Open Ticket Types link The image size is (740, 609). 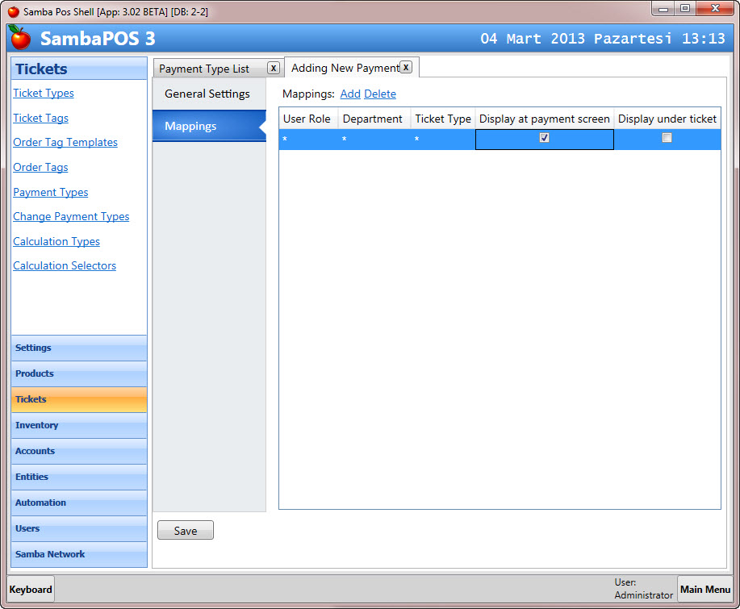(44, 93)
